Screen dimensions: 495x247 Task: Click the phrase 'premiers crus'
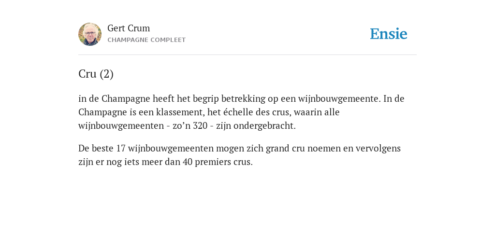(223, 162)
